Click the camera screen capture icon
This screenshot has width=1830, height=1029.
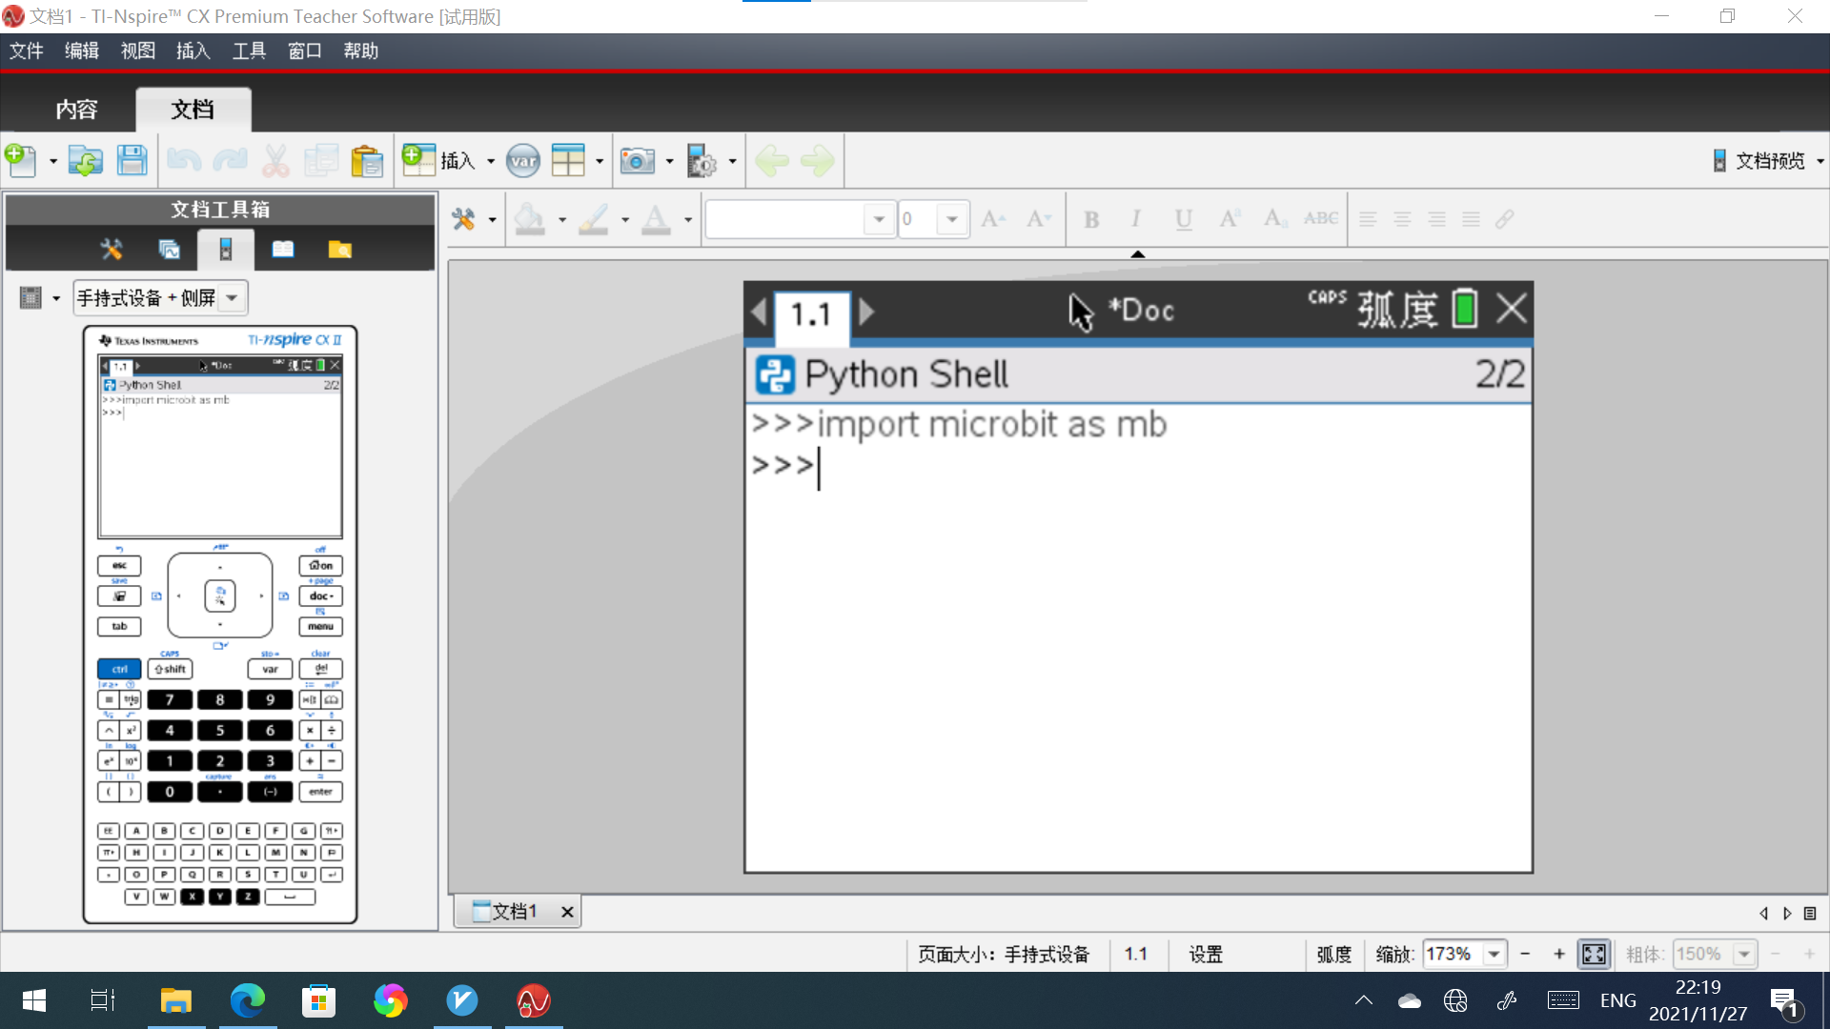point(637,160)
